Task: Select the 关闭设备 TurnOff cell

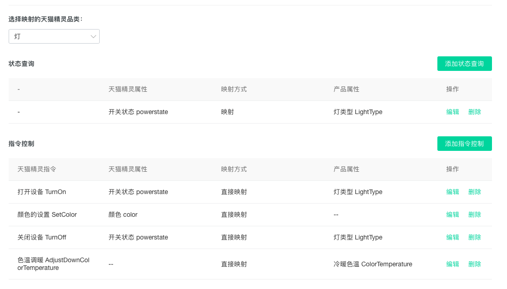Action: tap(42, 237)
